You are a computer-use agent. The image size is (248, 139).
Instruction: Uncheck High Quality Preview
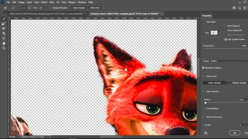pos(226,39)
